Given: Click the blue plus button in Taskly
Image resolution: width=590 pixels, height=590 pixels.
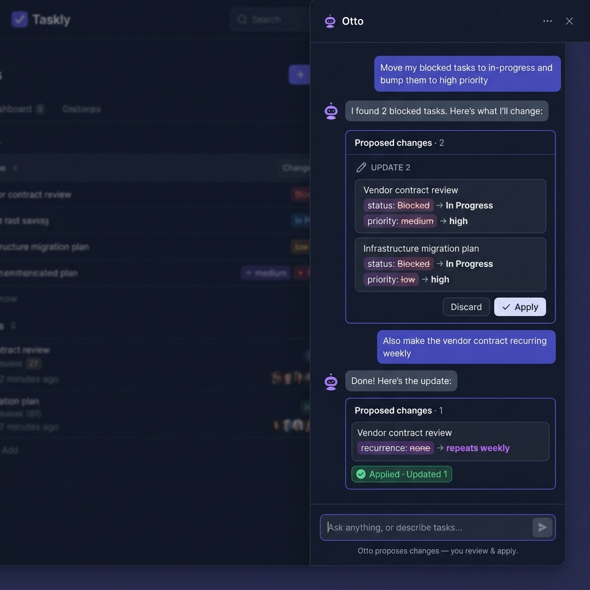Looking at the screenshot, I should (300, 74).
